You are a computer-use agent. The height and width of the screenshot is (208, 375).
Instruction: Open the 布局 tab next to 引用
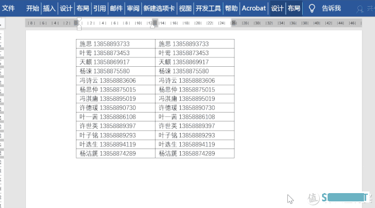(x=83, y=8)
